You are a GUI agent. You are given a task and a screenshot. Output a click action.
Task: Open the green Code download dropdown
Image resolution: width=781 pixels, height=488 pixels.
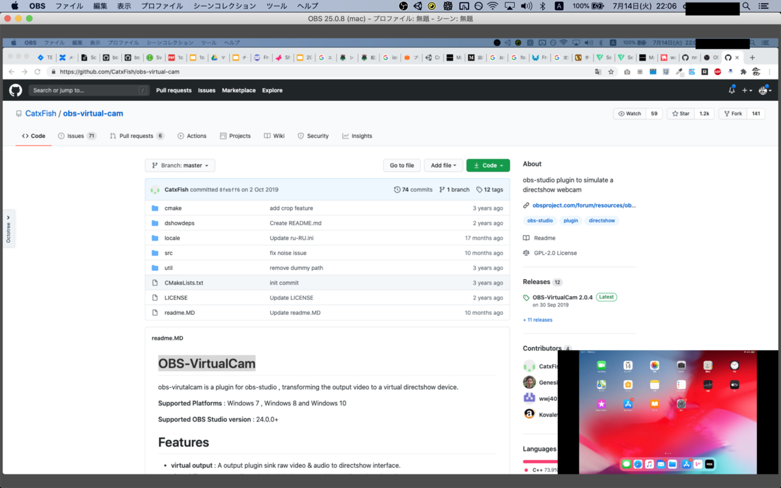click(488, 165)
